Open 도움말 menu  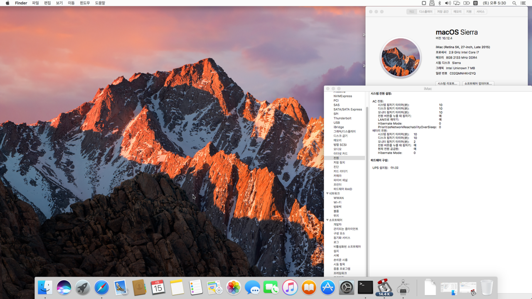pos(100,3)
